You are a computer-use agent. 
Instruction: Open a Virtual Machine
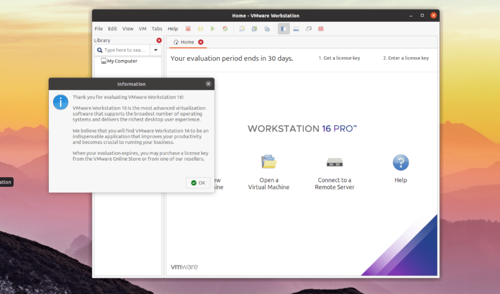pyautogui.click(x=269, y=168)
